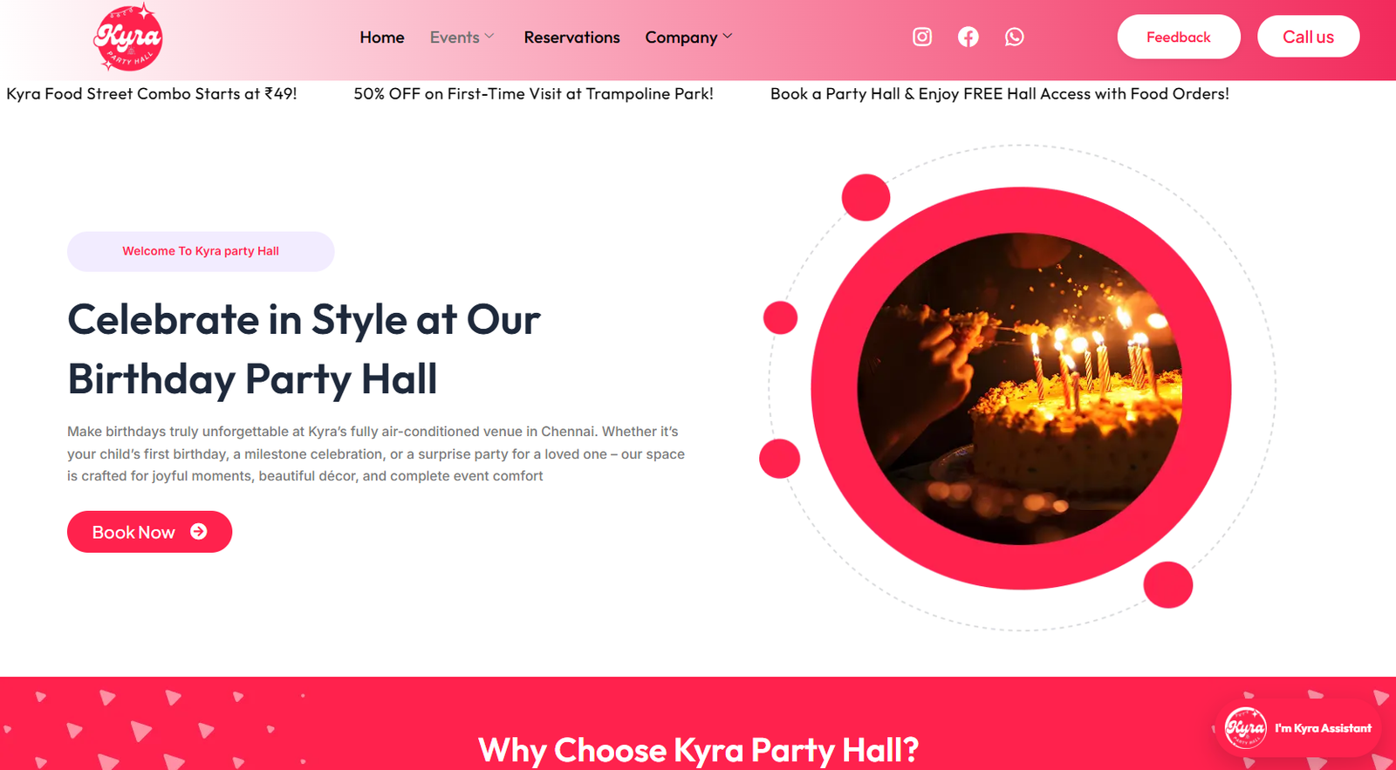Click the I'm Kyra Assistant label
Screen dimensions: 1396x770
pyautogui.click(x=1323, y=728)
